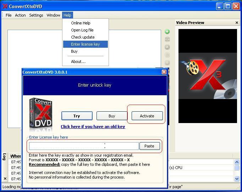Click the vertical Log panel label
Viewport: 242px width, 192px height.
tap(4, 157)
